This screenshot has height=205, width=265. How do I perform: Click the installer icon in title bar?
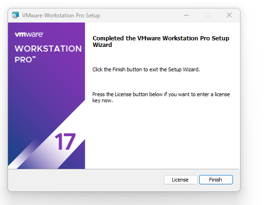(x=16, y=15)
